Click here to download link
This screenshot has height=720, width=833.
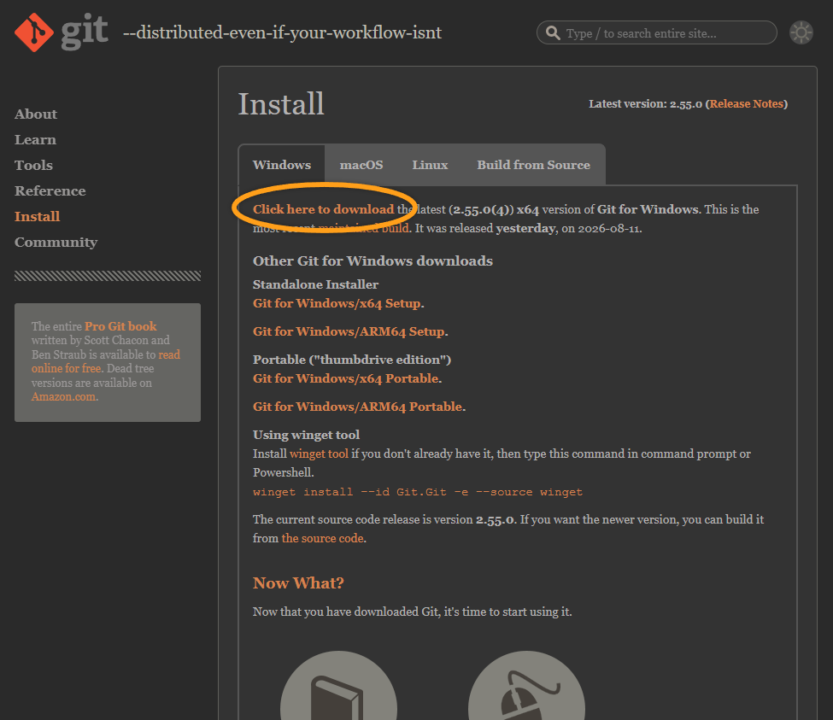(x=324, y=209)
